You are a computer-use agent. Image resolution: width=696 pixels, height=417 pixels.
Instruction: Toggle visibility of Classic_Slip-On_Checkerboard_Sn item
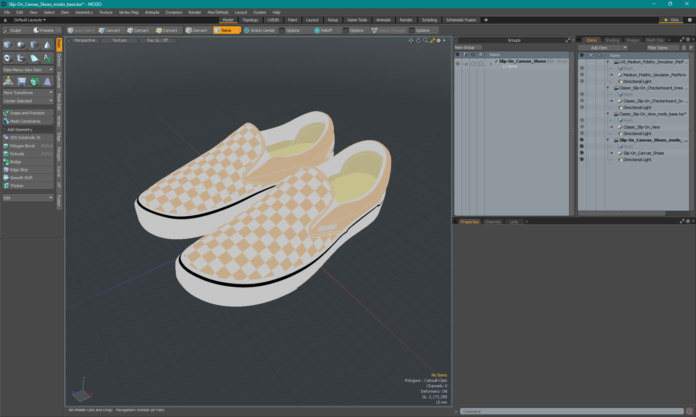pyautogui.click(x=582, y=101)
